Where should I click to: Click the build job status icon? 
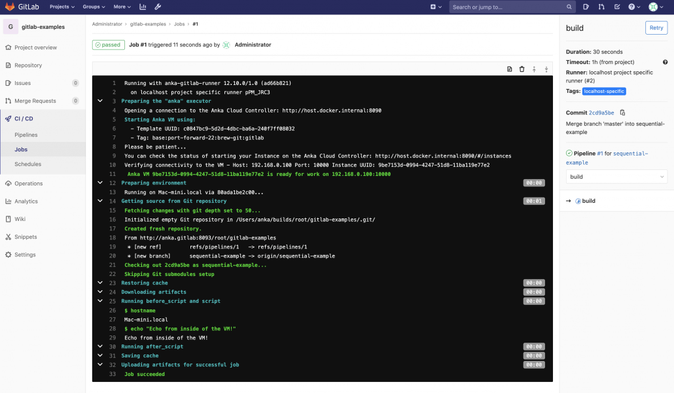point(578,201)
